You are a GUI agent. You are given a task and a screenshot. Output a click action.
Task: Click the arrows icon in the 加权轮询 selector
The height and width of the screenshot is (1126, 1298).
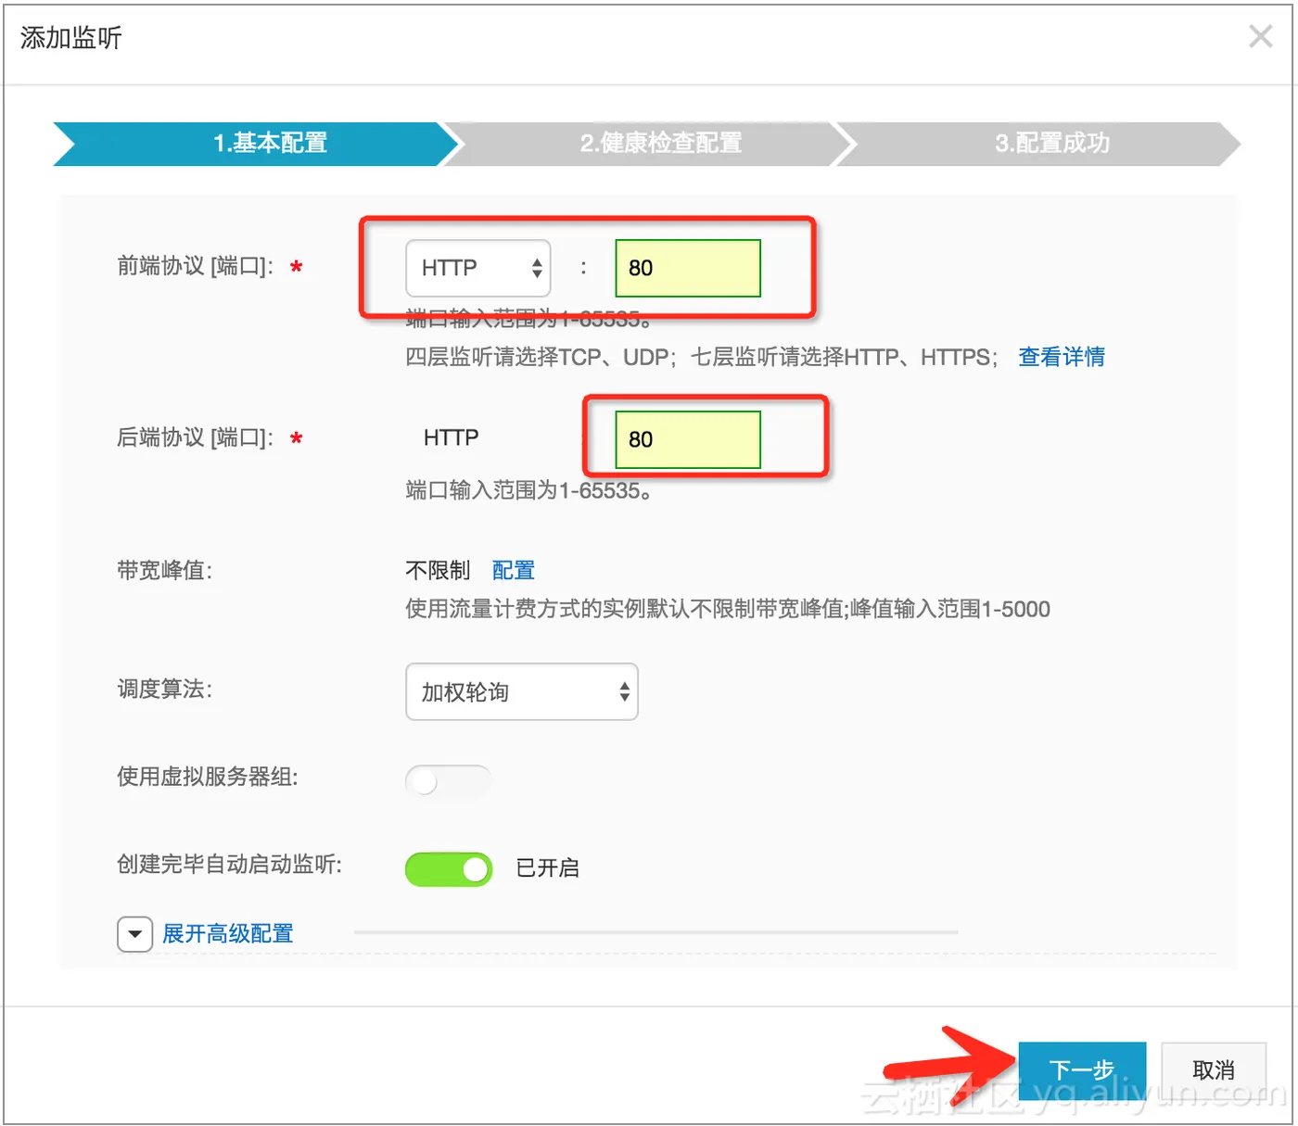(x=623, y=691)
